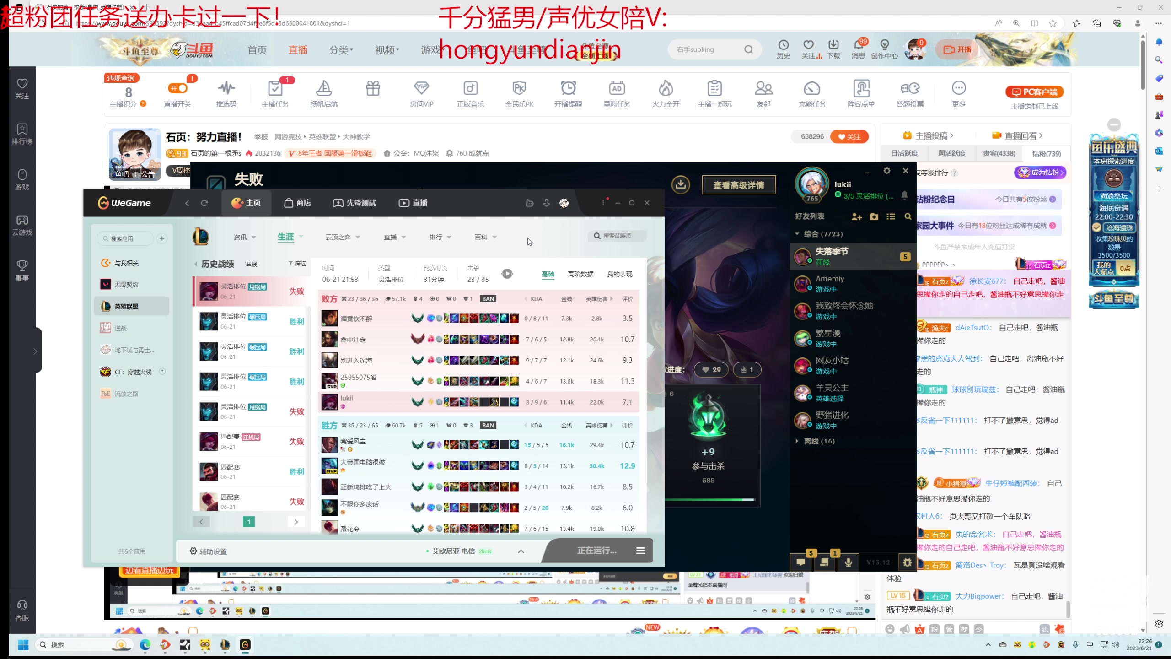Click the WeGame 搜索应用 field
This screenshot has height=659, width=1171.
pyautogui.click(x=125, y=238)
